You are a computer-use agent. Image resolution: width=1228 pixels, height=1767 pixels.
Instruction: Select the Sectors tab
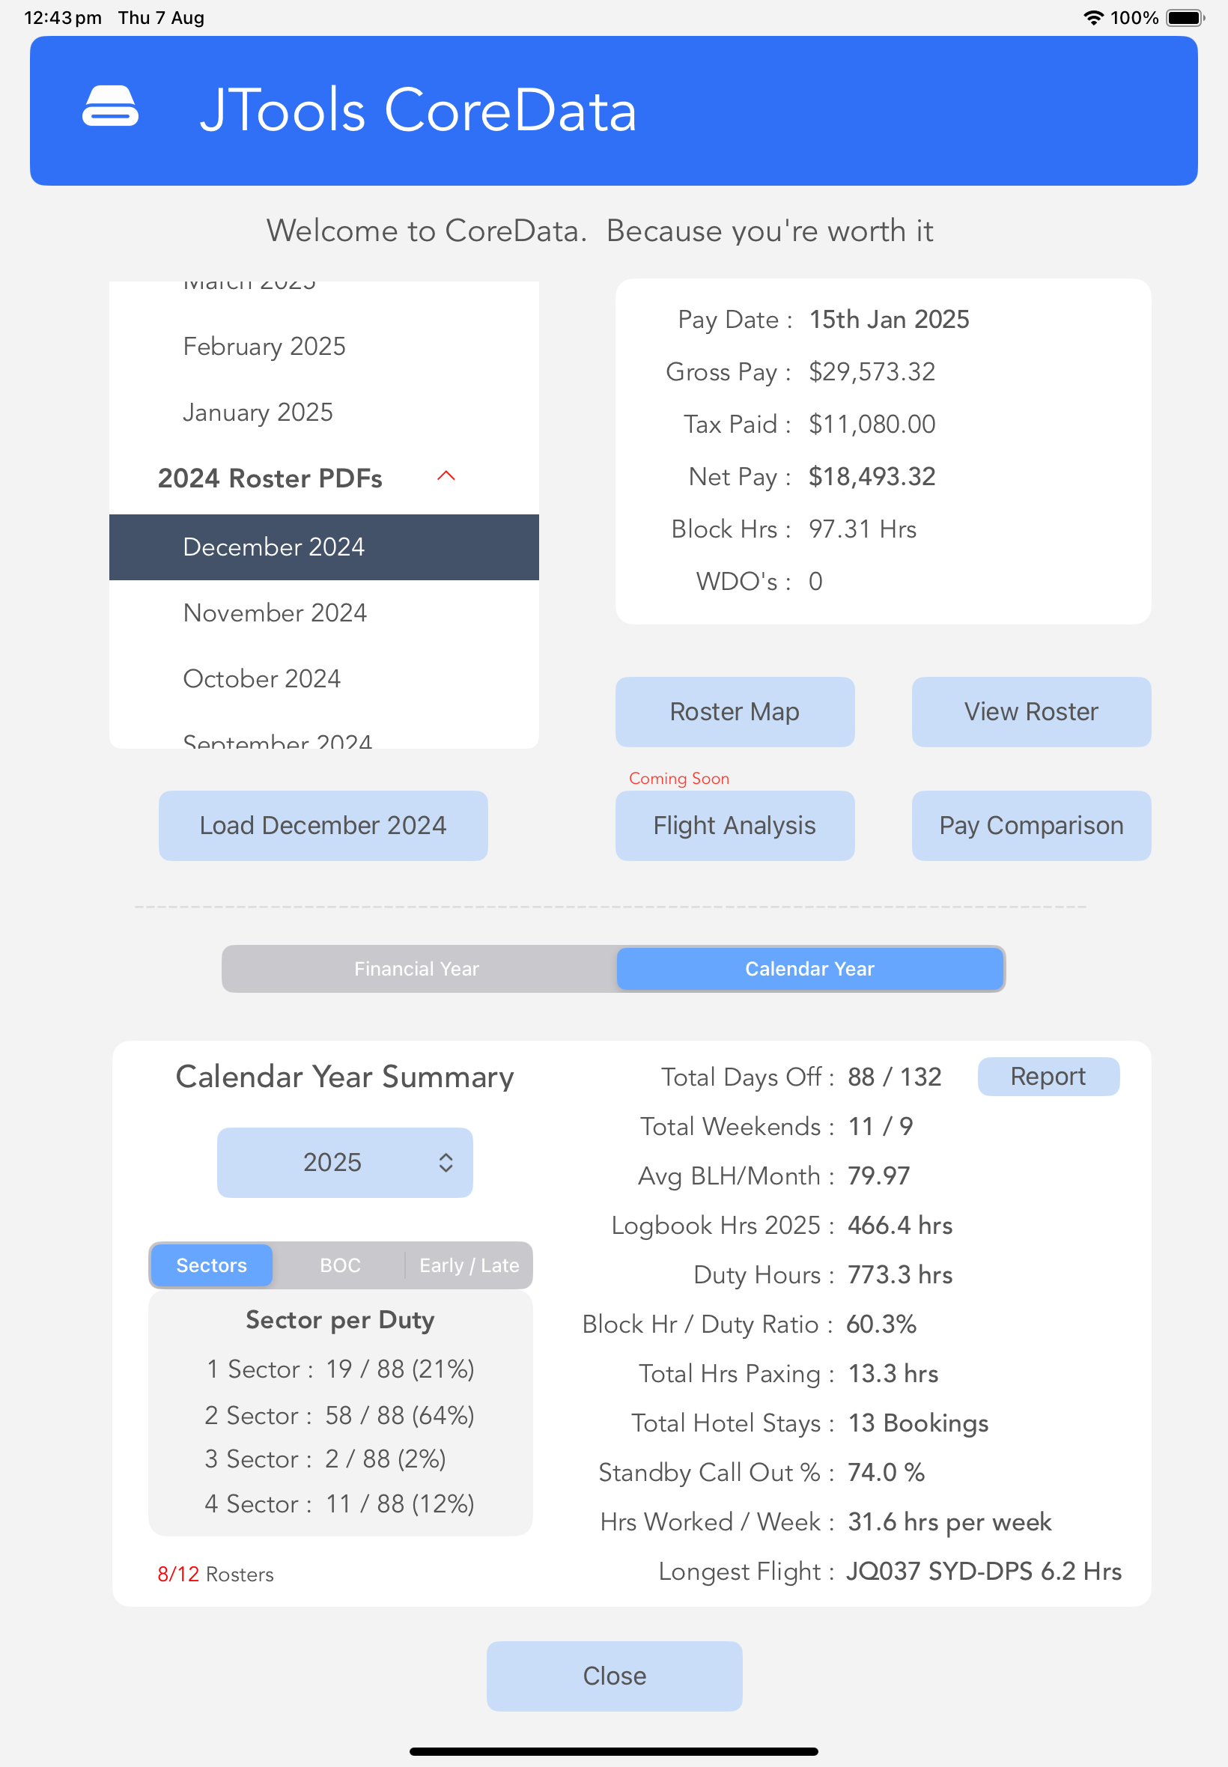coord(210,1265)
